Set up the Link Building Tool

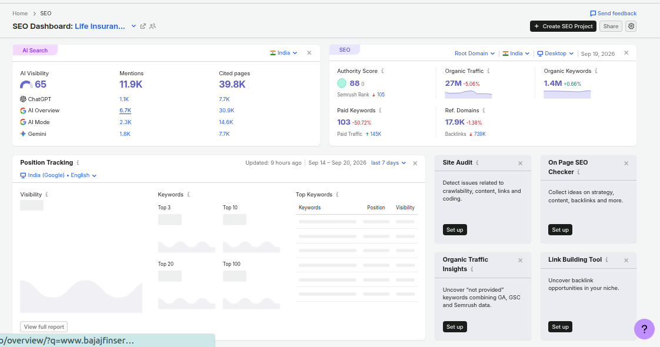click(x=560, y=327)
